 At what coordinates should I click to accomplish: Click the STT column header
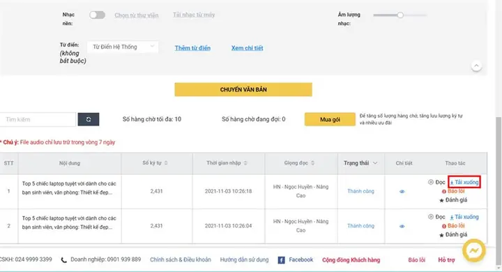(x=8, y=163)
